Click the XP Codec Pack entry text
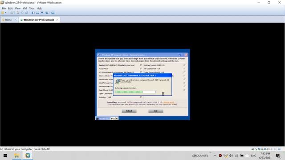Image resolution: width=285 pixels, height=160 pixels. pyautogui.click(x=152, y=69)
